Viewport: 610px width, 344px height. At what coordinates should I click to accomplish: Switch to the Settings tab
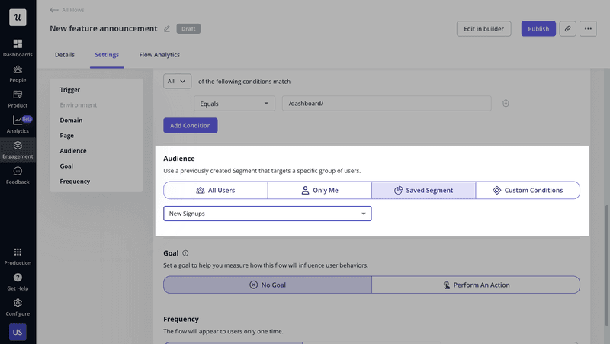tap(107, 55)
